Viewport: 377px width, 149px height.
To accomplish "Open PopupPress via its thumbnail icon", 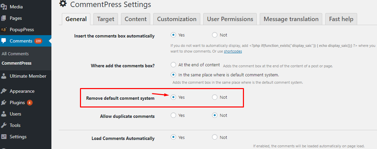I will 4,30.
